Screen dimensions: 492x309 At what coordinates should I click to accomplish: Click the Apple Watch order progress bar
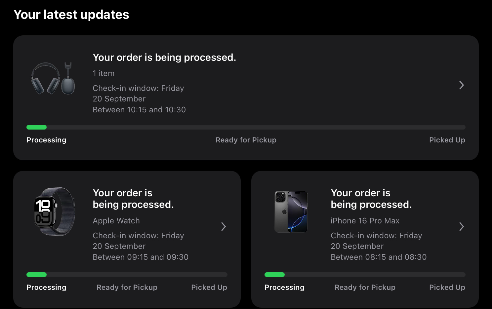click(x=127, y=275)
